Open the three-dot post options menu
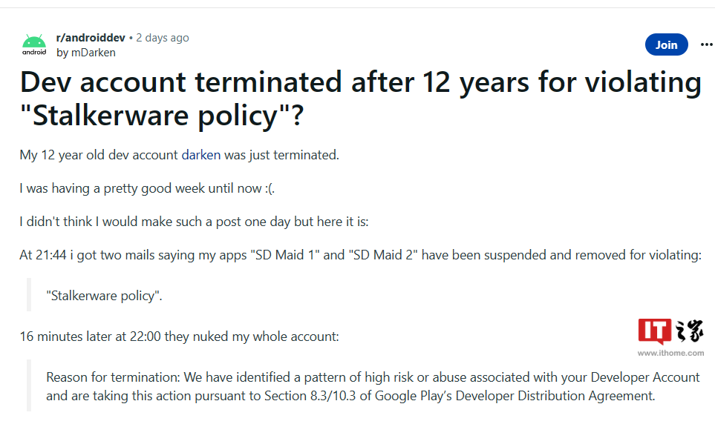 (706, 44)
